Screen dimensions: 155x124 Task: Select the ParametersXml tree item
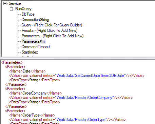[34, 41]
